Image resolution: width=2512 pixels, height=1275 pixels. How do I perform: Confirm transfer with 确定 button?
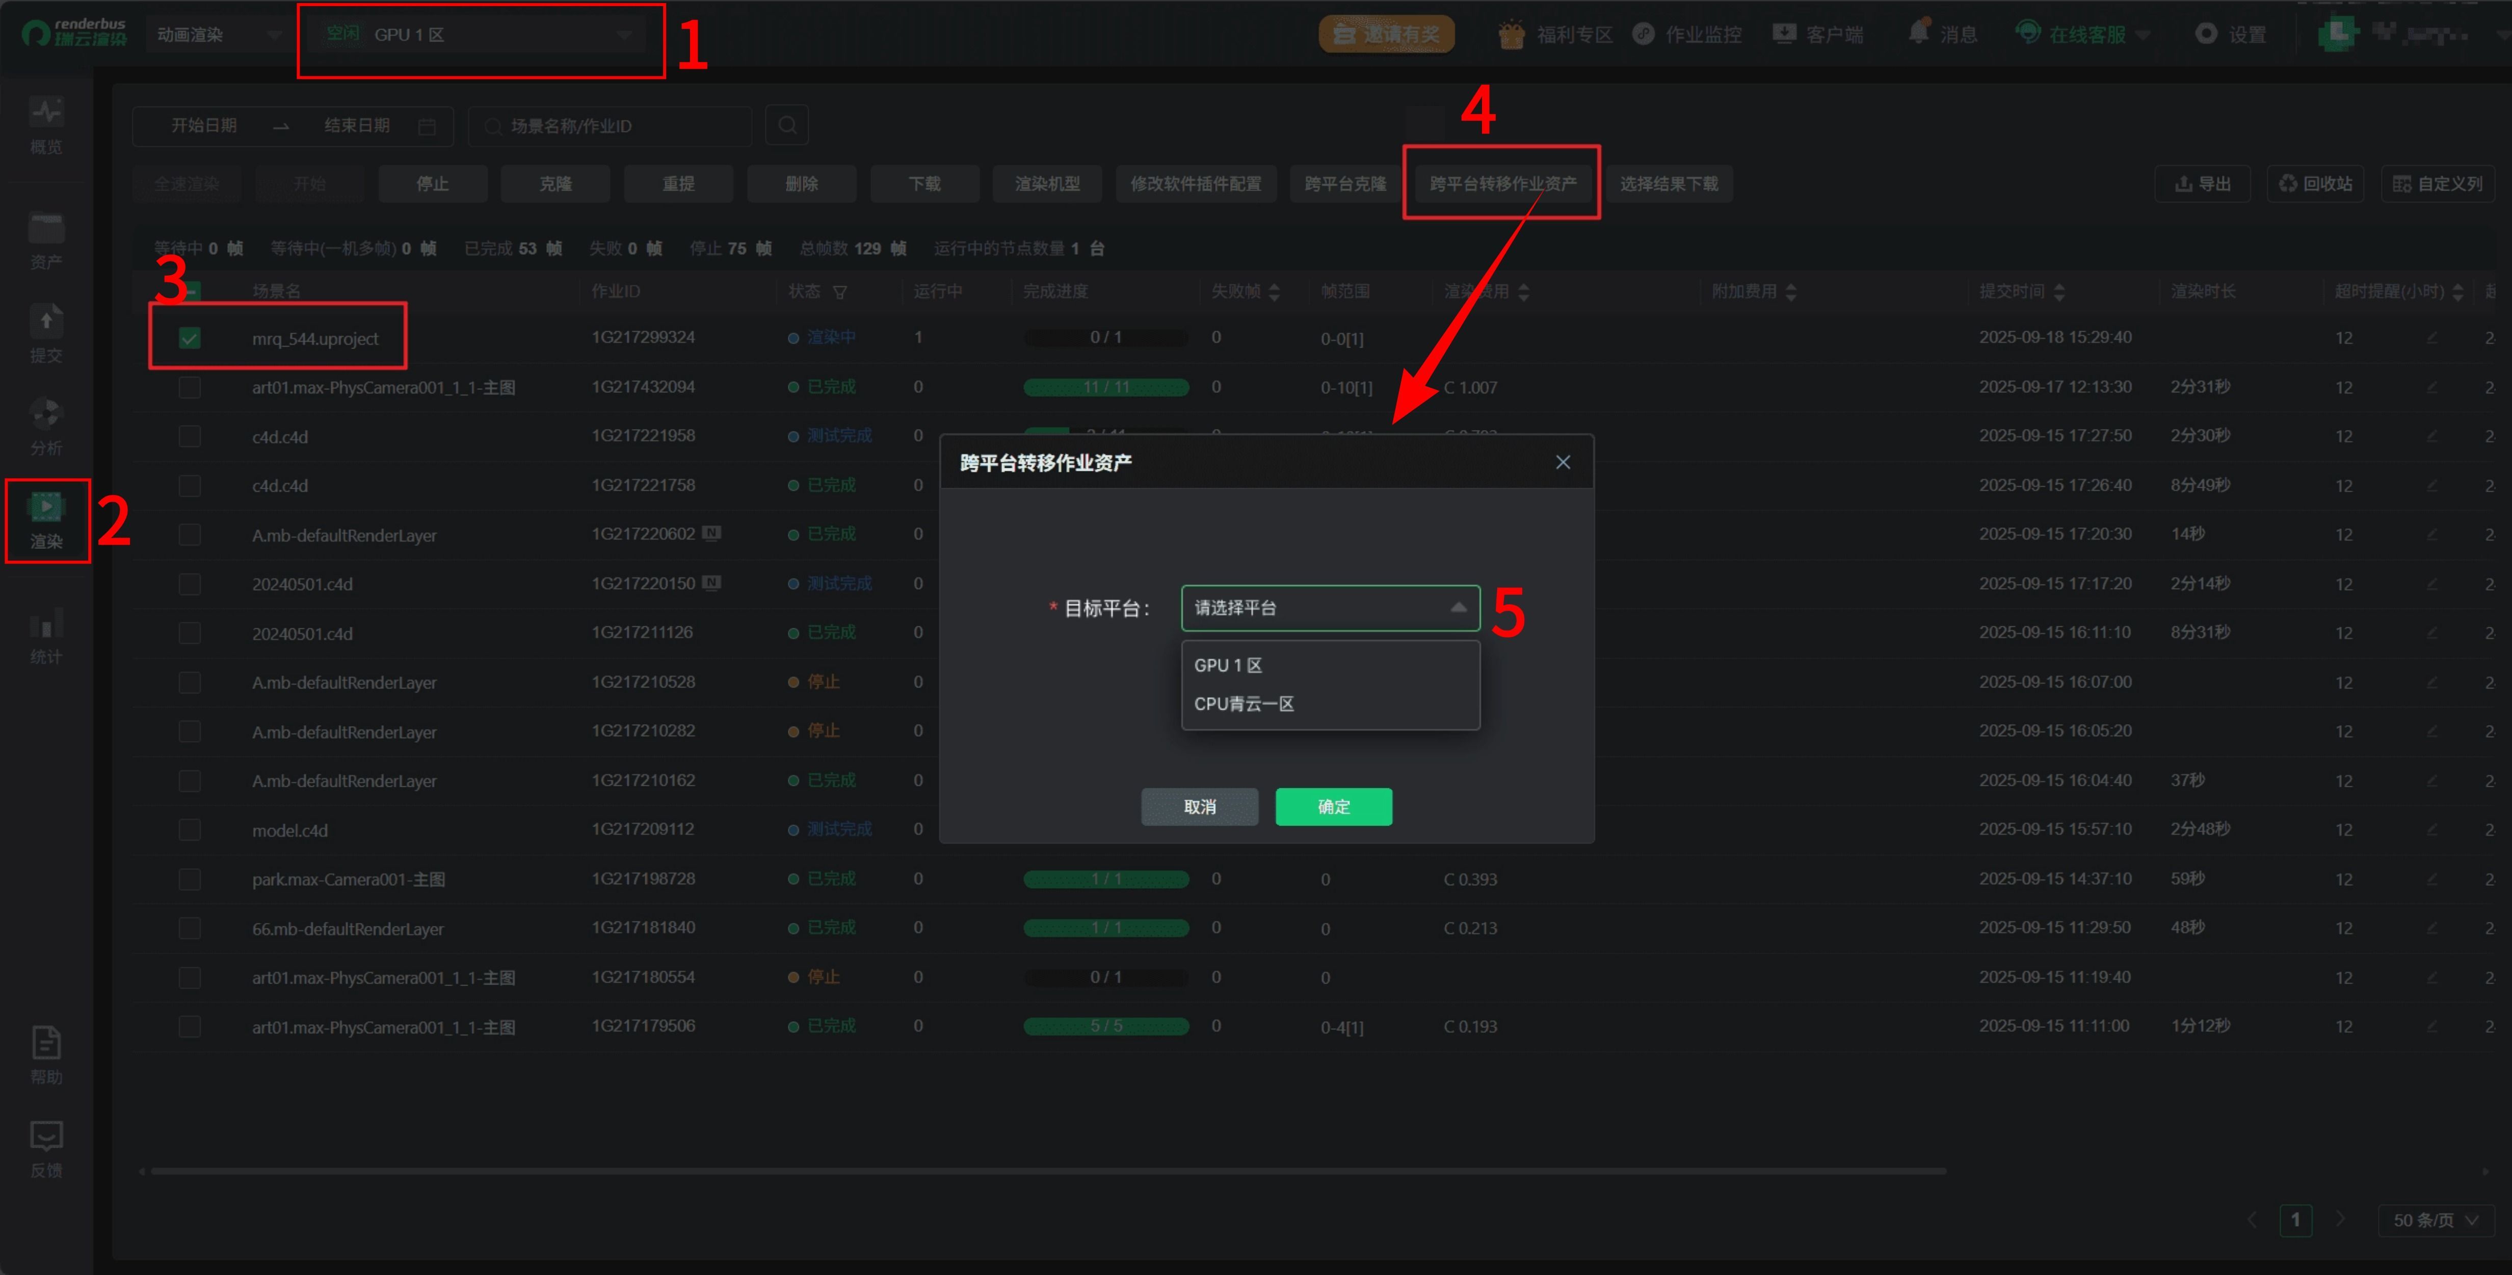click(x=1333, y=807)
